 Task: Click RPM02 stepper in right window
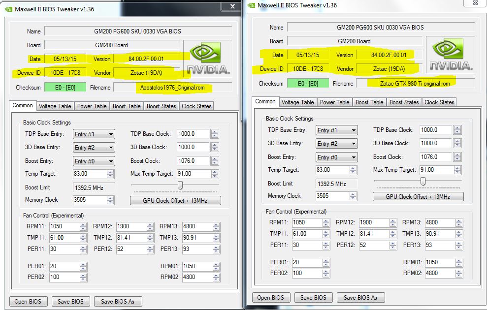click(459, 273)
